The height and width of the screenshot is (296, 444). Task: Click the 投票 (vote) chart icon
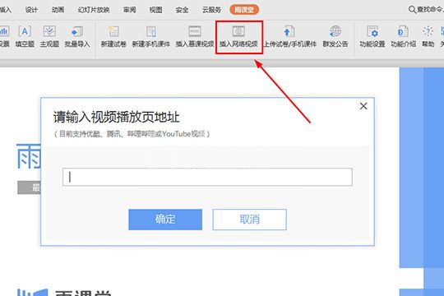click(4, 32)
